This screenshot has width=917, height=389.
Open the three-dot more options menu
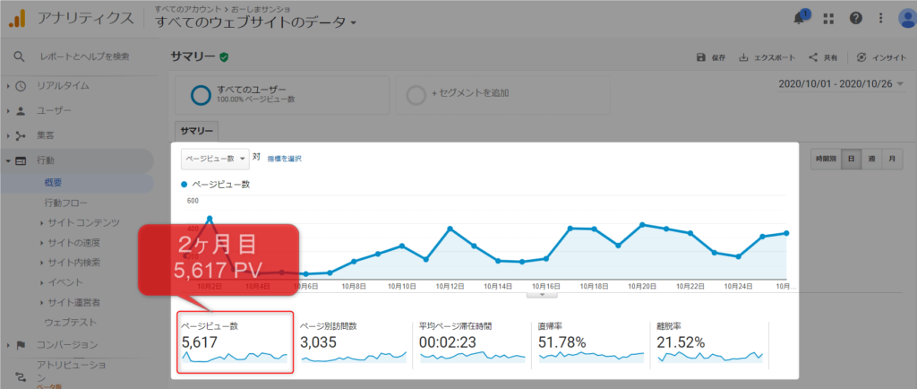pyautogui.click(x=880, y=19)
